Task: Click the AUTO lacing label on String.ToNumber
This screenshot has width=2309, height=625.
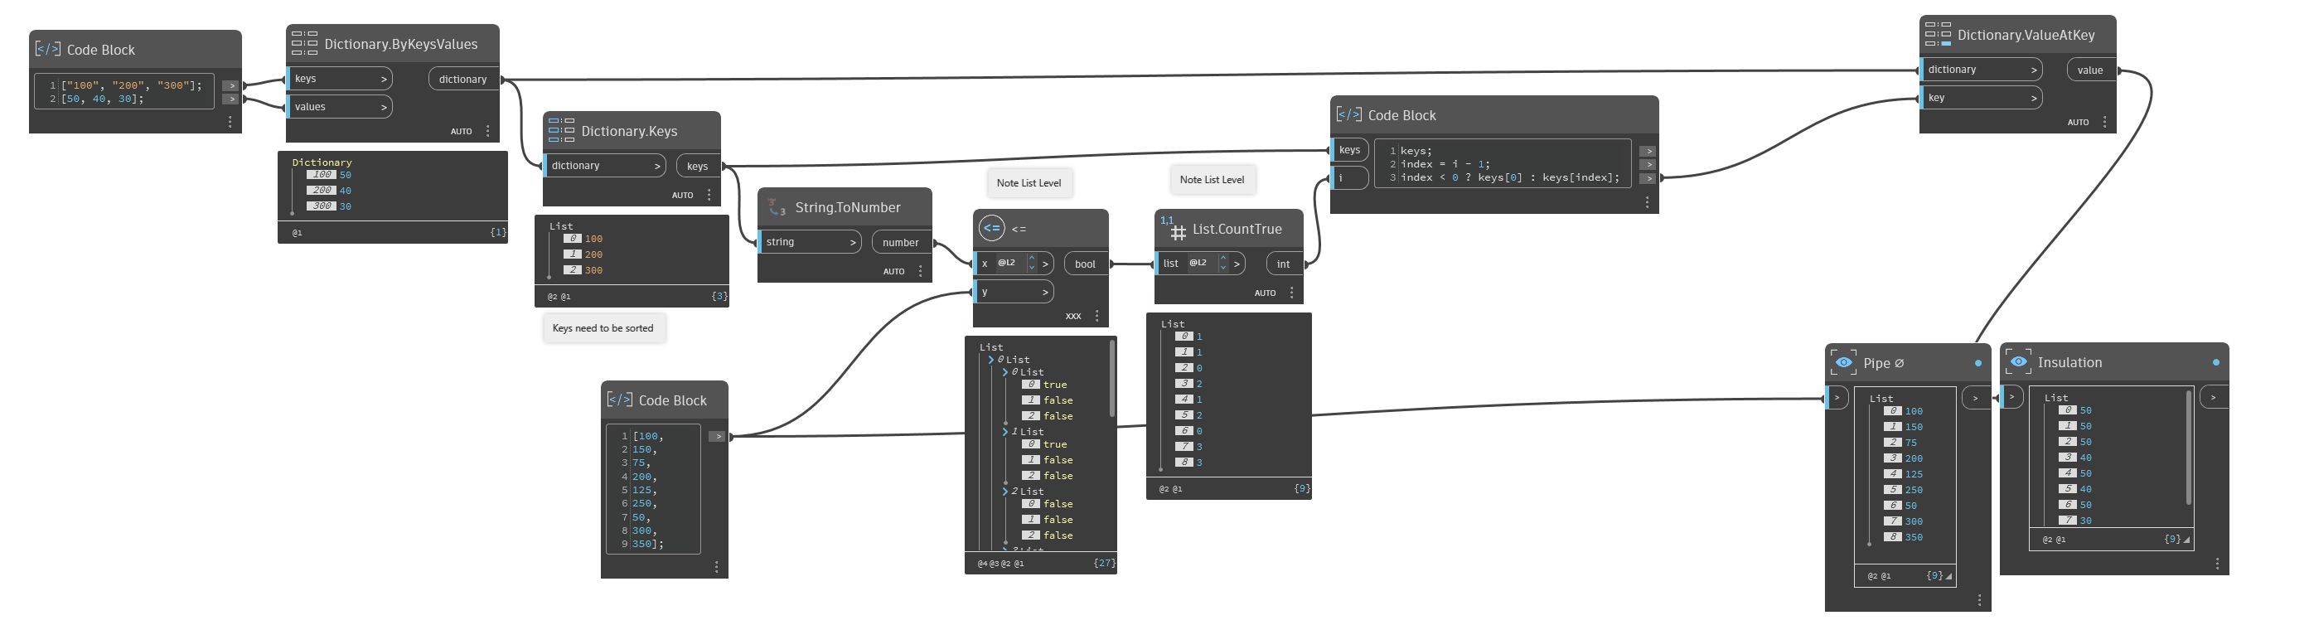Action: (x=893, y=271)
